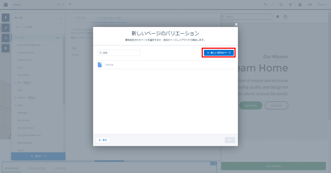
Task: Close the ページ panel with its X
Action: [x=61, y=18]
